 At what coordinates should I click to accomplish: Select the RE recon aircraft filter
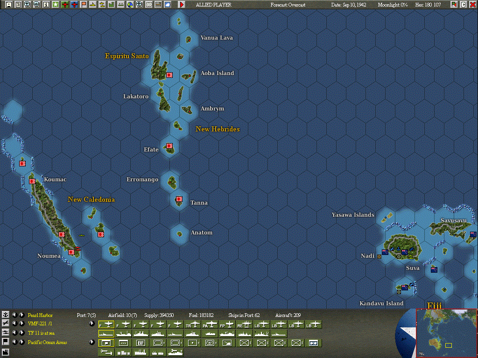(245, 325)
